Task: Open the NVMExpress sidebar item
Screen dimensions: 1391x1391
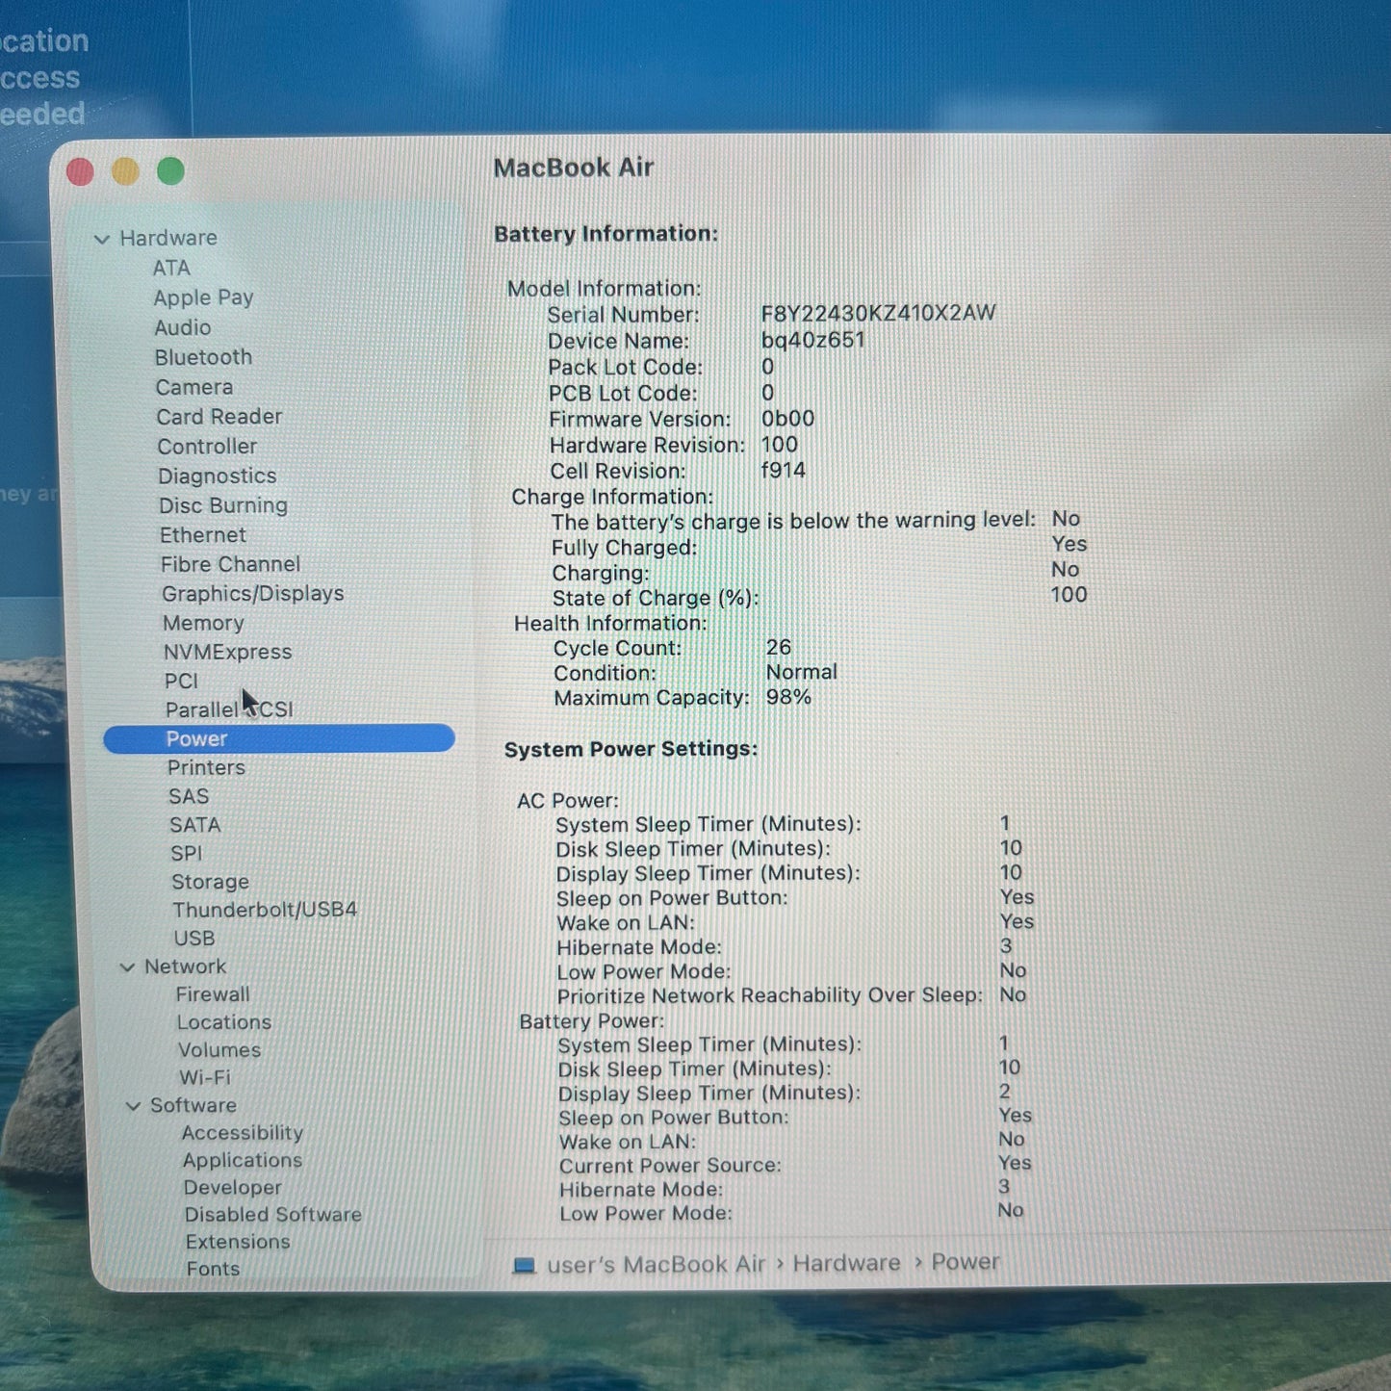Action: (x=227, y=652)
